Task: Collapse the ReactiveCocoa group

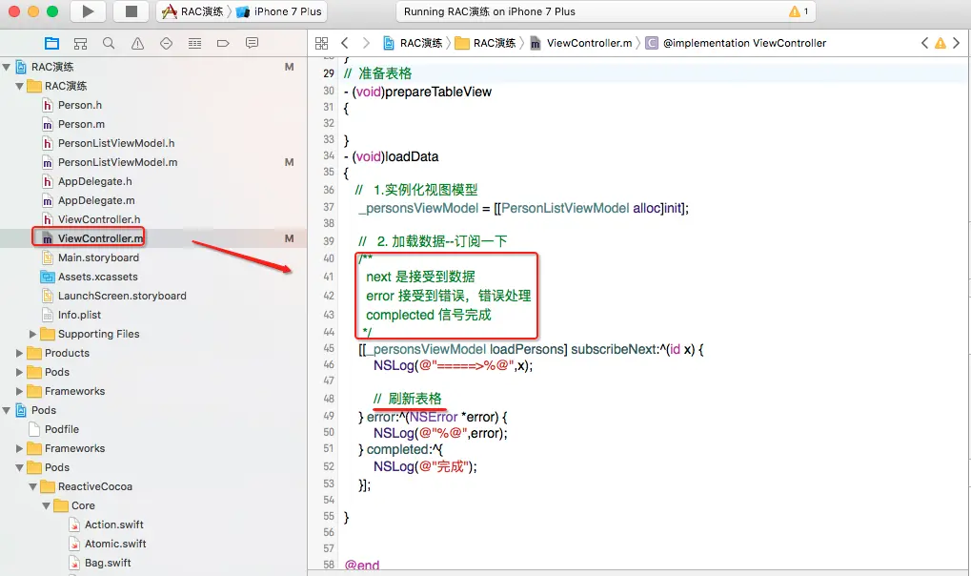Action: (32, 487)
